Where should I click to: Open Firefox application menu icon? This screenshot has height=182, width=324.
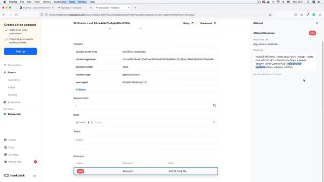pos(320,15)
